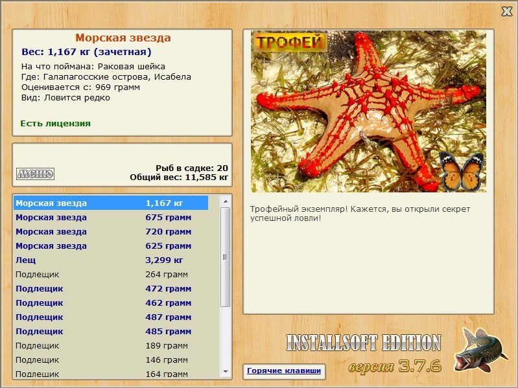
Task: Select Морская звезда 720 грамм row
Action: click(111, 232)
